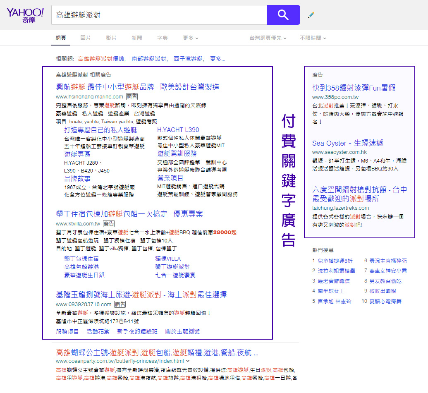428x393 pixels.
Task: Open sitelink 豪華遊艇生日趴
Action: point(84,275)
